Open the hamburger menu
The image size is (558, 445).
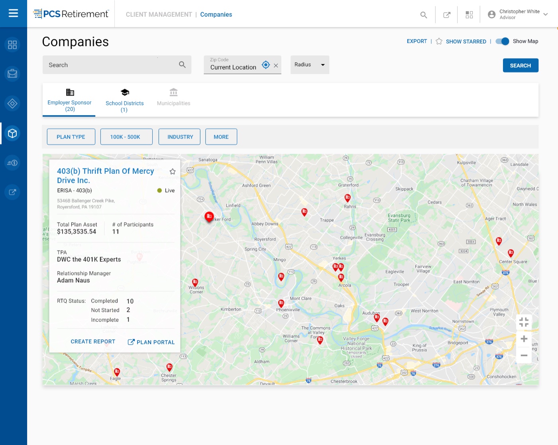(13, 14)
